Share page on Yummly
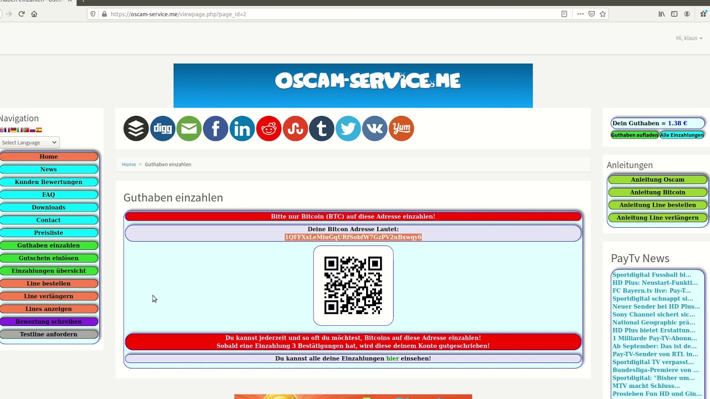The image size is (710, 399). click(402, 129)
